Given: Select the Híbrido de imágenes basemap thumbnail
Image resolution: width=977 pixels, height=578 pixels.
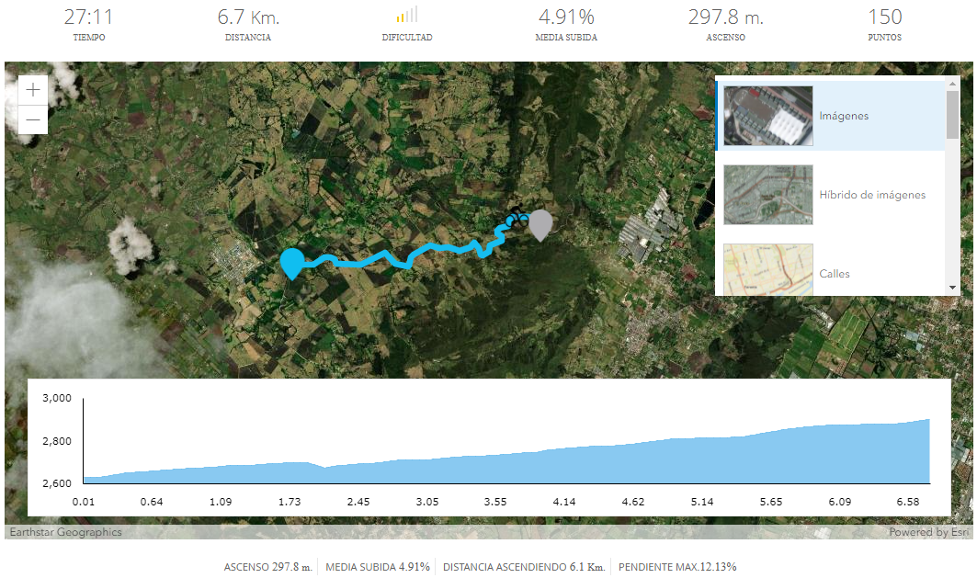Looking at the screenshot, I should [x=768, y=194].
